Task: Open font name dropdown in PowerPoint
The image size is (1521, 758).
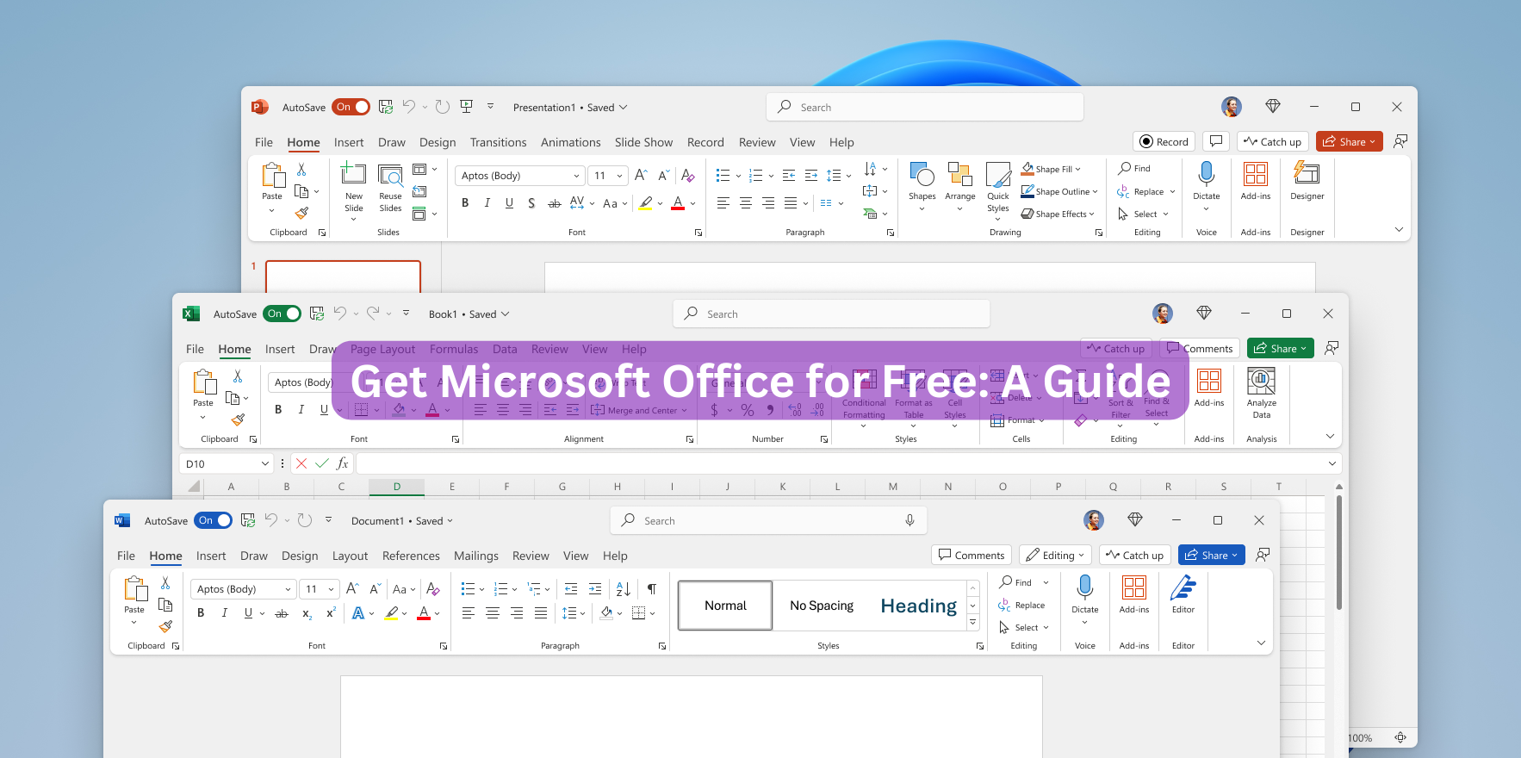Action: (576, 176)
